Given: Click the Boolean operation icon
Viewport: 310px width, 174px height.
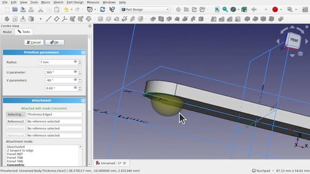Looking at the screenshot, I should tap(281, 19).
